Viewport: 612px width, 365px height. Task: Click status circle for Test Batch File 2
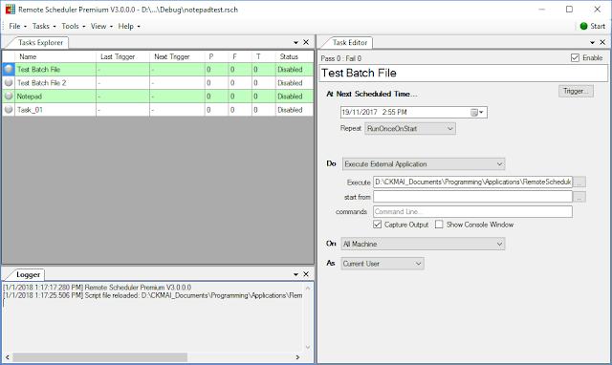[9, 83]
